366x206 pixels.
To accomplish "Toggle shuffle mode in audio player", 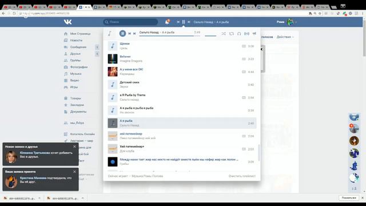I will point(224,34).
